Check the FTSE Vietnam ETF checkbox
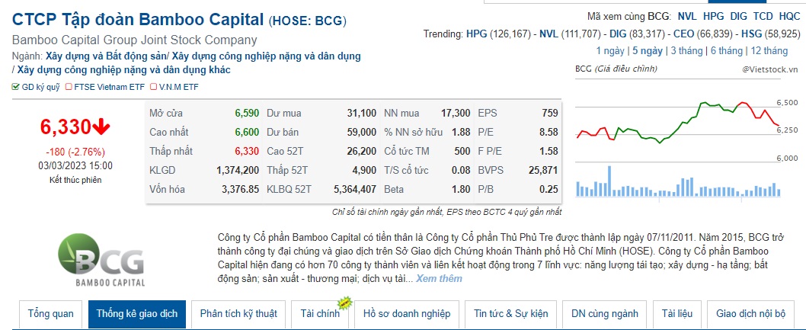The height and width of the screenshot is (330, 806). [69, 87]
